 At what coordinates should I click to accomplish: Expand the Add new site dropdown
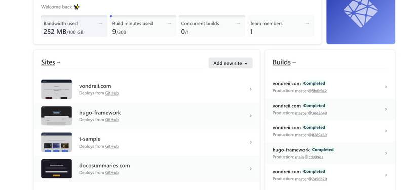231,63
